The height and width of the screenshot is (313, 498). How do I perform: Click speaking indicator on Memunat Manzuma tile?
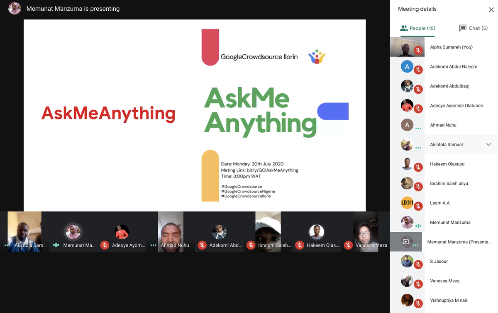[x=56, y=245]
